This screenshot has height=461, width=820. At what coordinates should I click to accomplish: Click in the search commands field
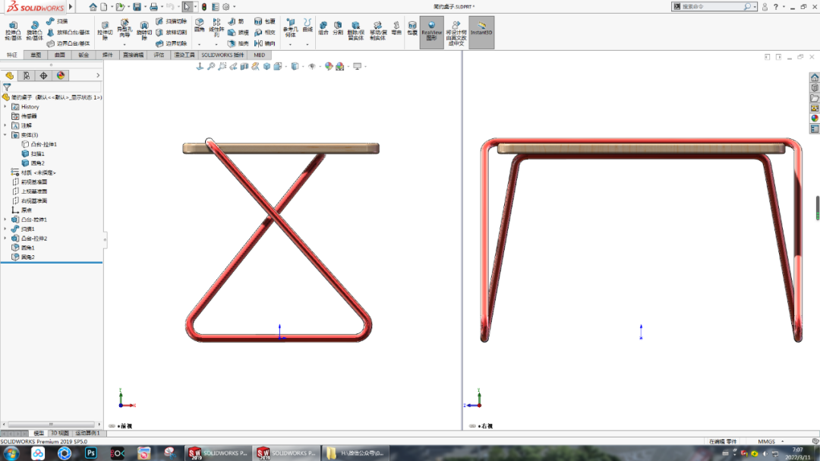coord(711,7)
